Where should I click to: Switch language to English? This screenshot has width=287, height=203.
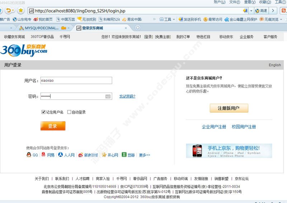coord(275,65)
